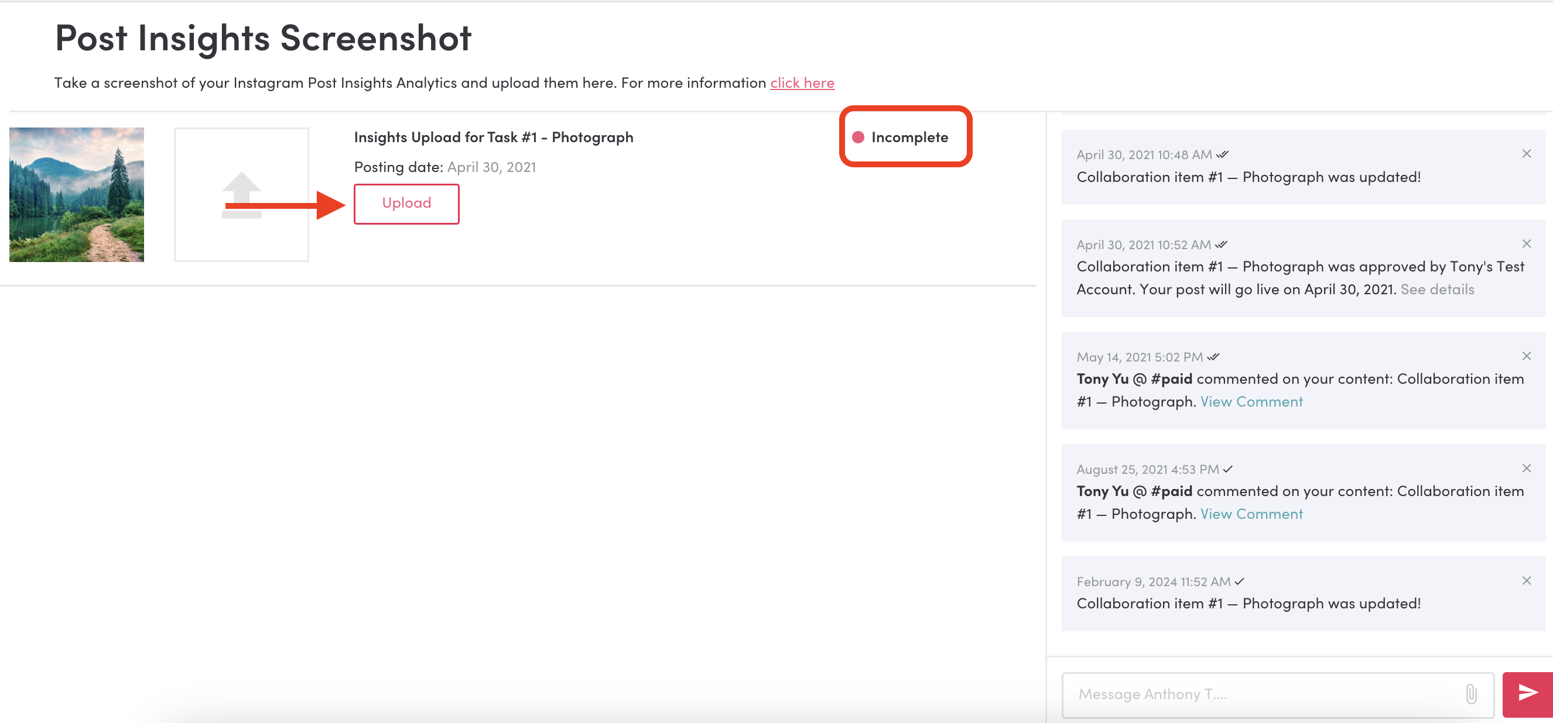Open 'See details' in the approval message
The image size is (1553, 723).
pyautogui.click(x=1436, y=290)
